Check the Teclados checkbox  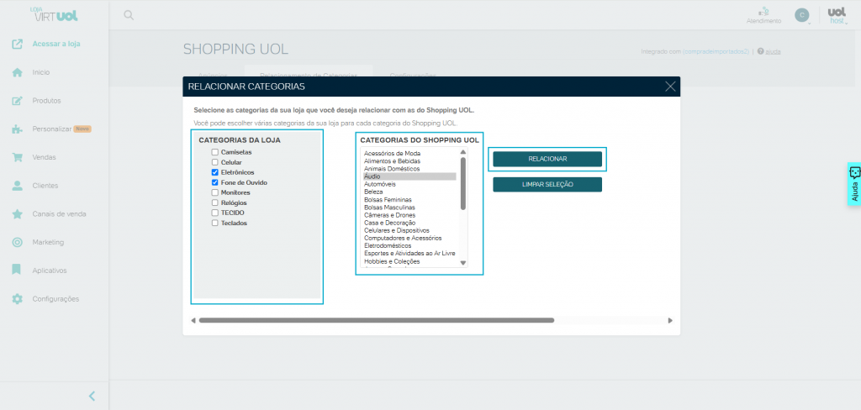coord(215,223)
